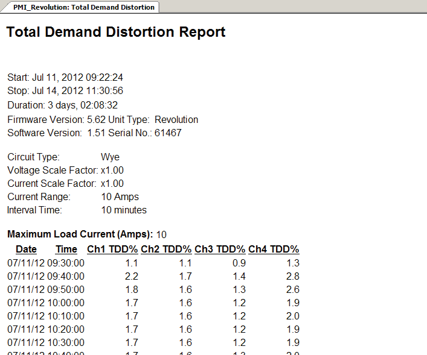This screenshot has height=355, width=427.
Task: Click the 07/11/12 09:40:00 row timestamp
Action: click(x=46, y=277)
